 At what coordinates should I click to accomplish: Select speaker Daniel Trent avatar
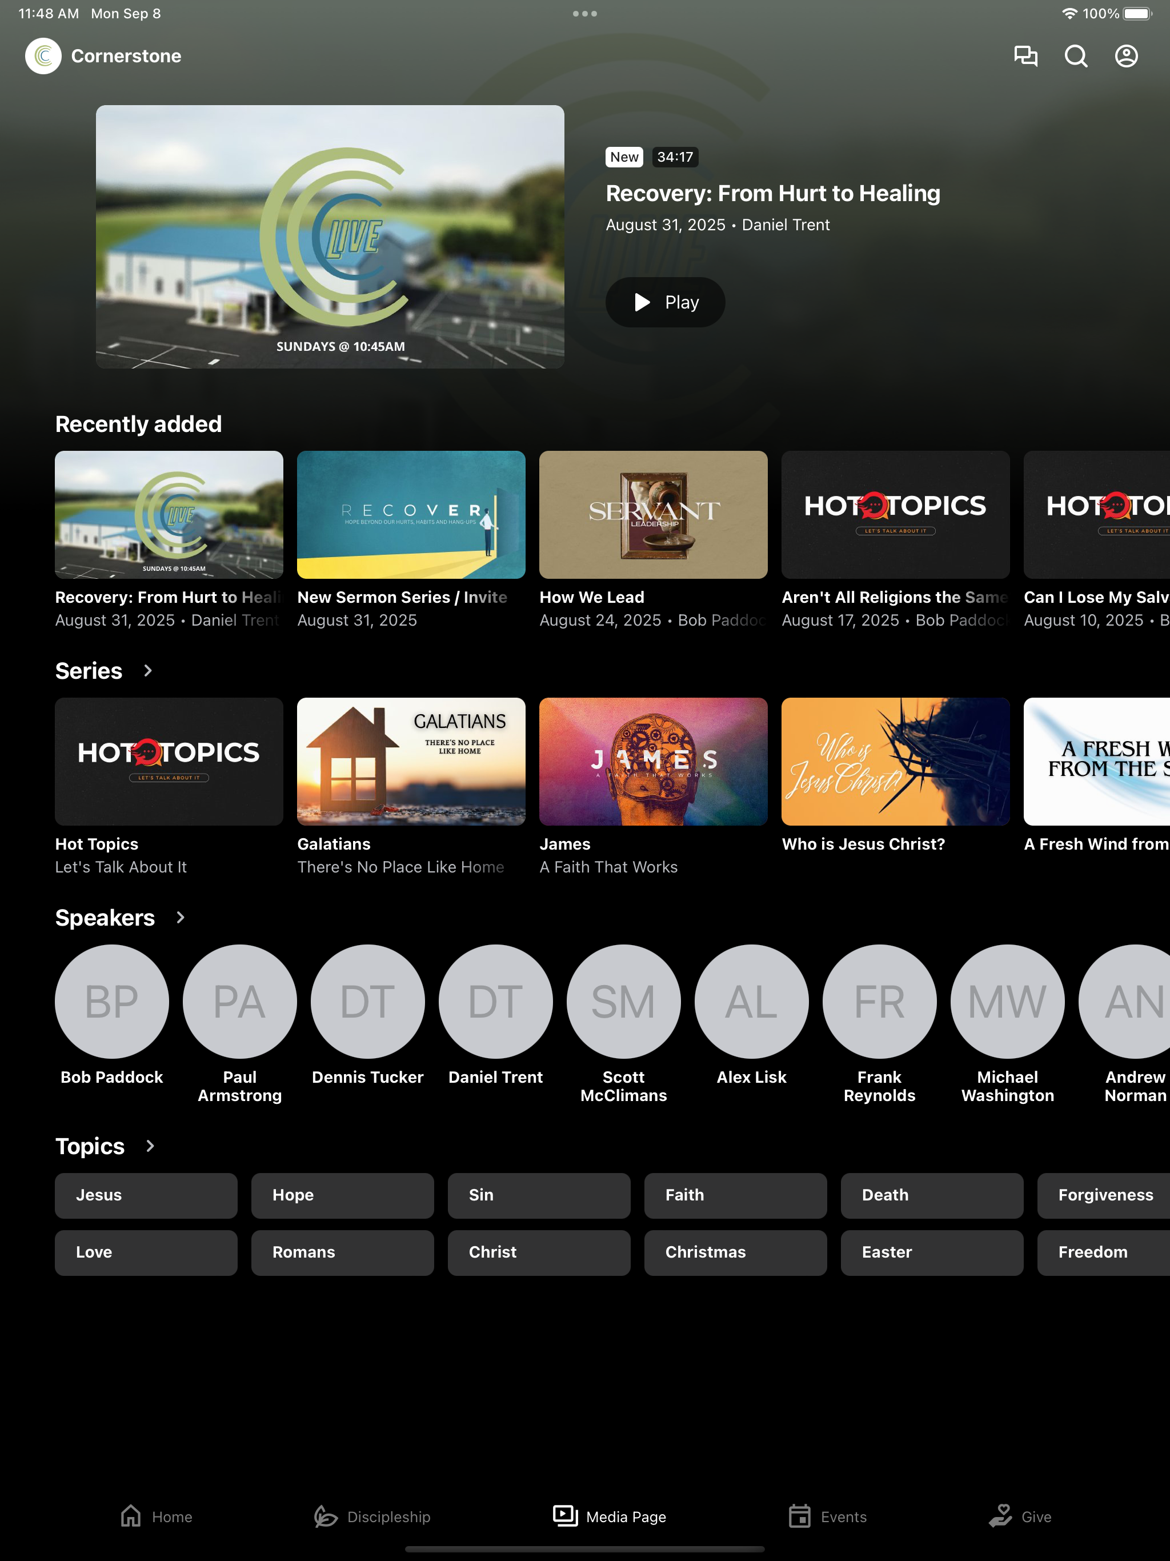(x=496, y=1002)
